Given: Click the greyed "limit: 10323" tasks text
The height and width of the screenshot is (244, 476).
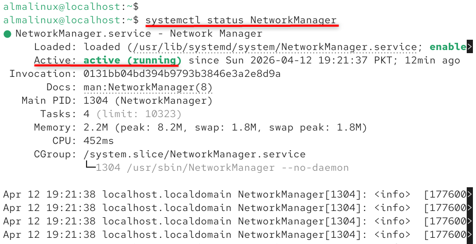Looking at the screenshot, I should click(x=139, y=114).
